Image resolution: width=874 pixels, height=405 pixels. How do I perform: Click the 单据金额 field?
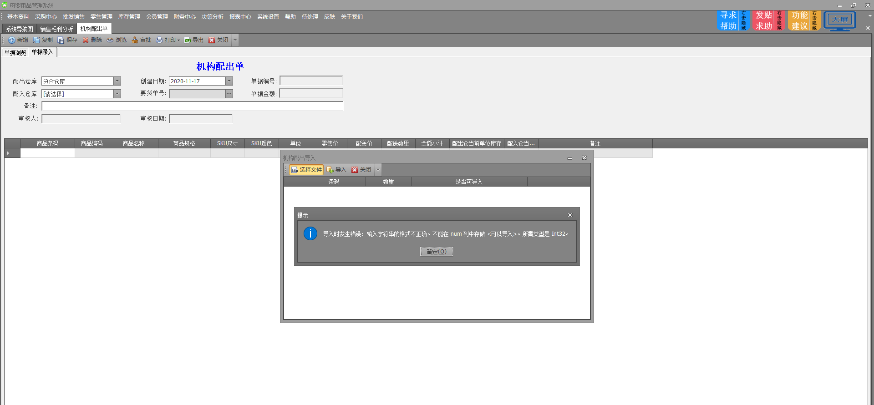[311, 94]
